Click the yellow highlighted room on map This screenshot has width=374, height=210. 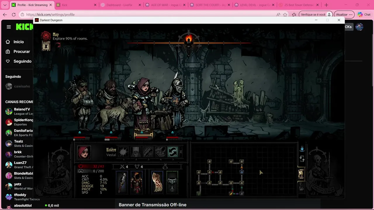coord(231,194)
